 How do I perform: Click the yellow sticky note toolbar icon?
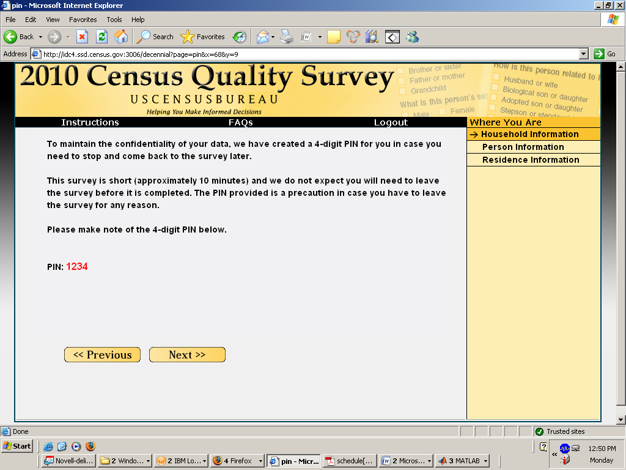[x=333, y=37]
